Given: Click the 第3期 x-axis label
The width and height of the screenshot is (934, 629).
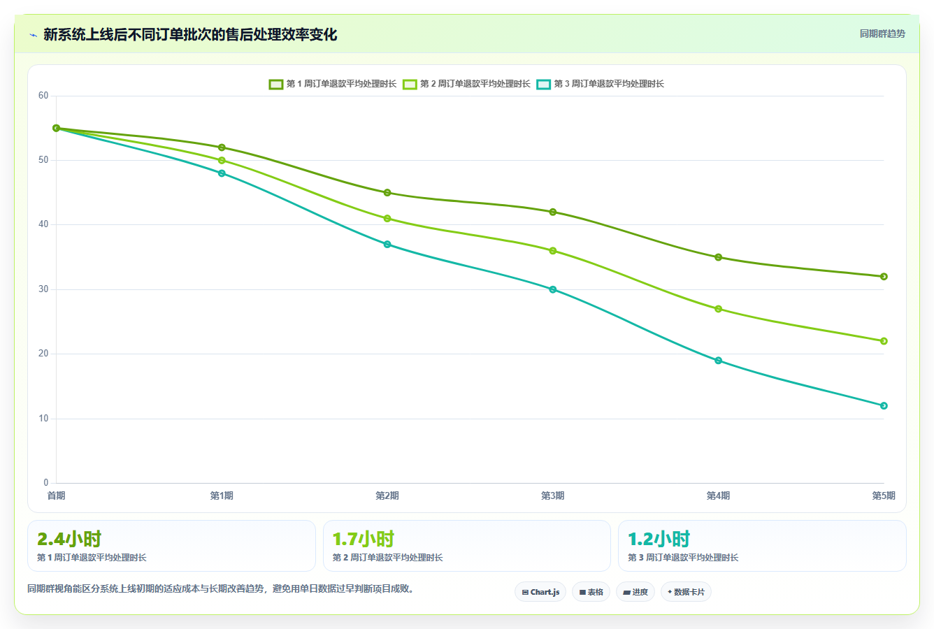Looking at the screenshot, I should point(553,496).
